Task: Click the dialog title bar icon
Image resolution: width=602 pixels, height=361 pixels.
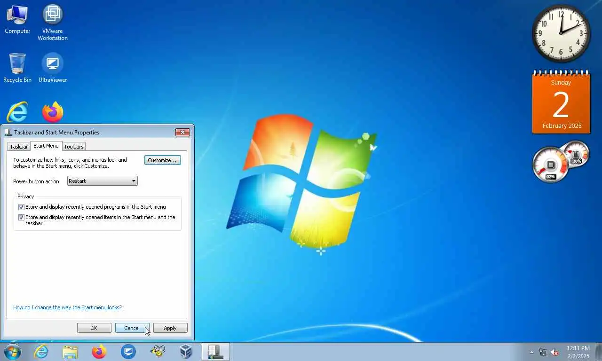Action: 8,132
